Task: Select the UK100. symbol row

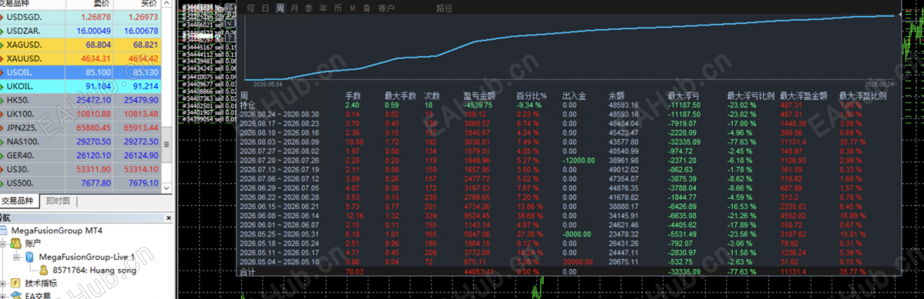Action: coord(81,114)
